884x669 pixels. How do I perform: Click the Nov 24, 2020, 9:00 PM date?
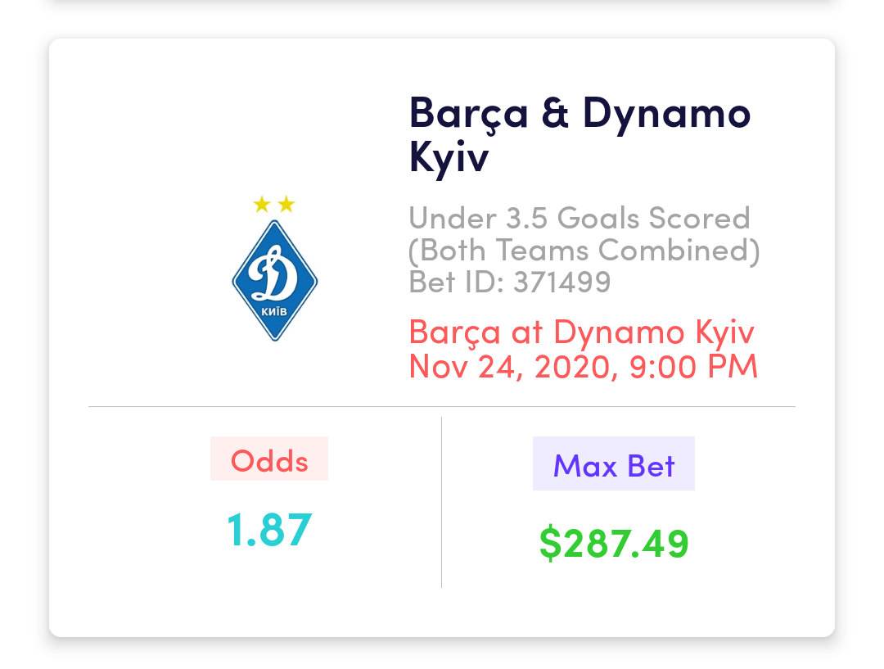[583, 366]
